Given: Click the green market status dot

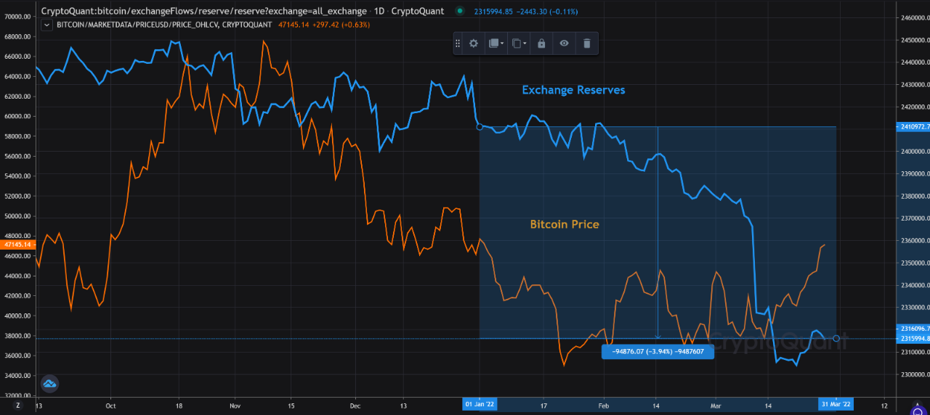Looking at the screenshot, I should tap(460, 11).
